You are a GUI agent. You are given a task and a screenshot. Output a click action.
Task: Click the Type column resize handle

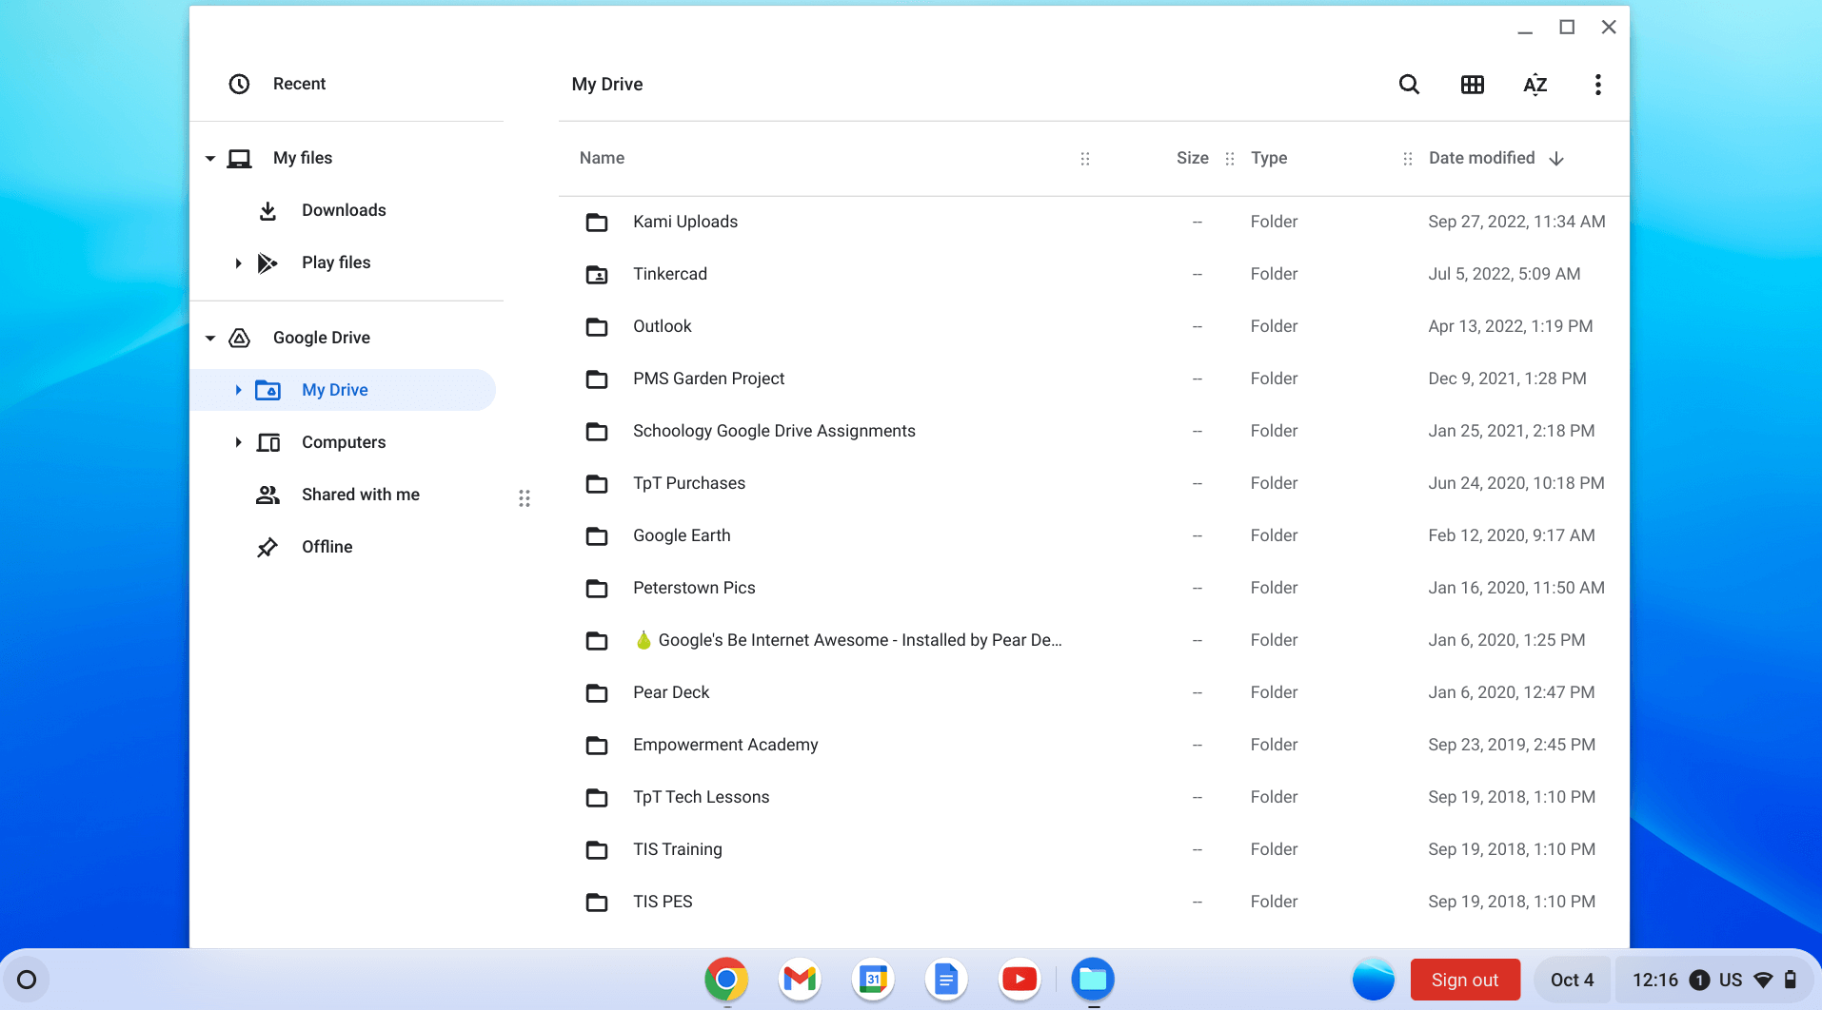click(1408, 159)
